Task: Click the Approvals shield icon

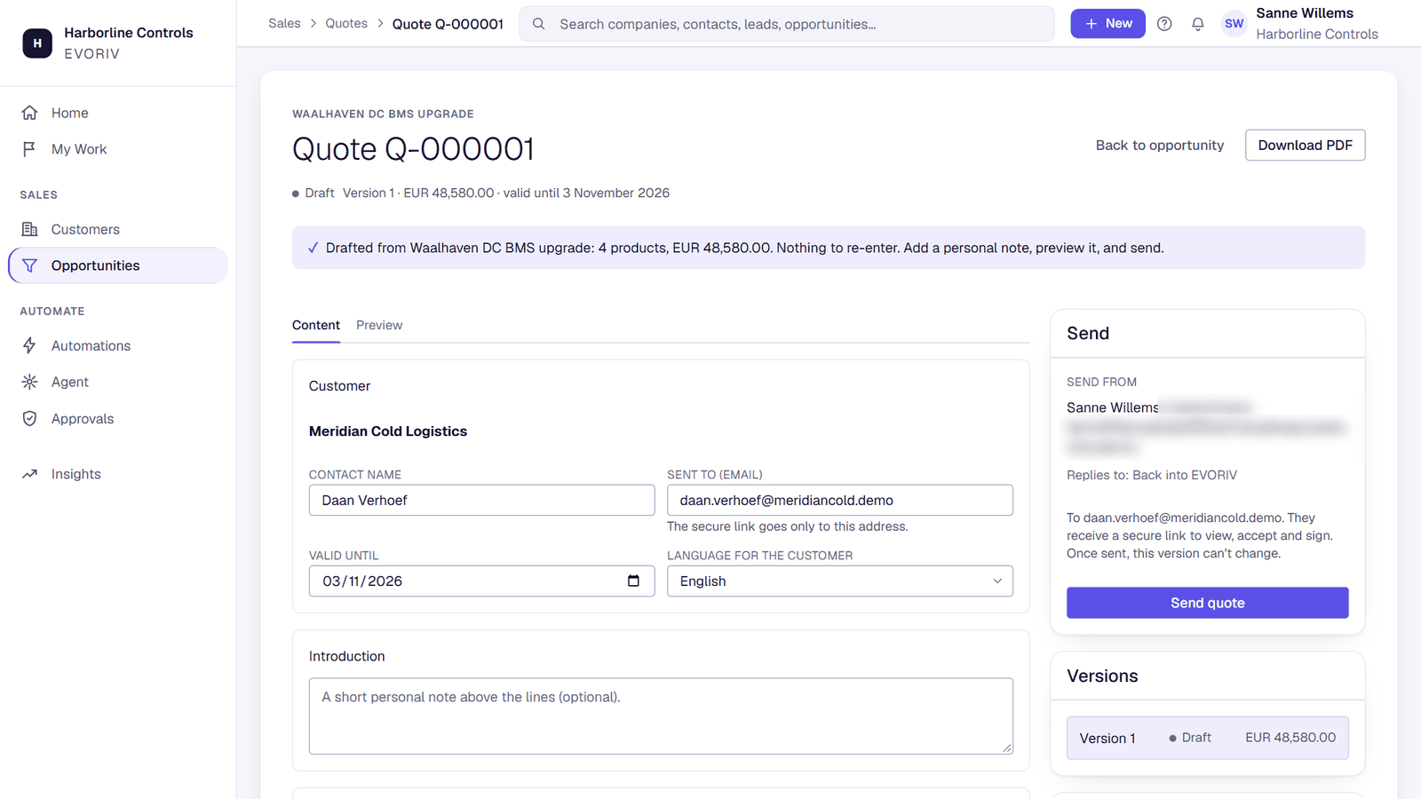Action: 29,418
